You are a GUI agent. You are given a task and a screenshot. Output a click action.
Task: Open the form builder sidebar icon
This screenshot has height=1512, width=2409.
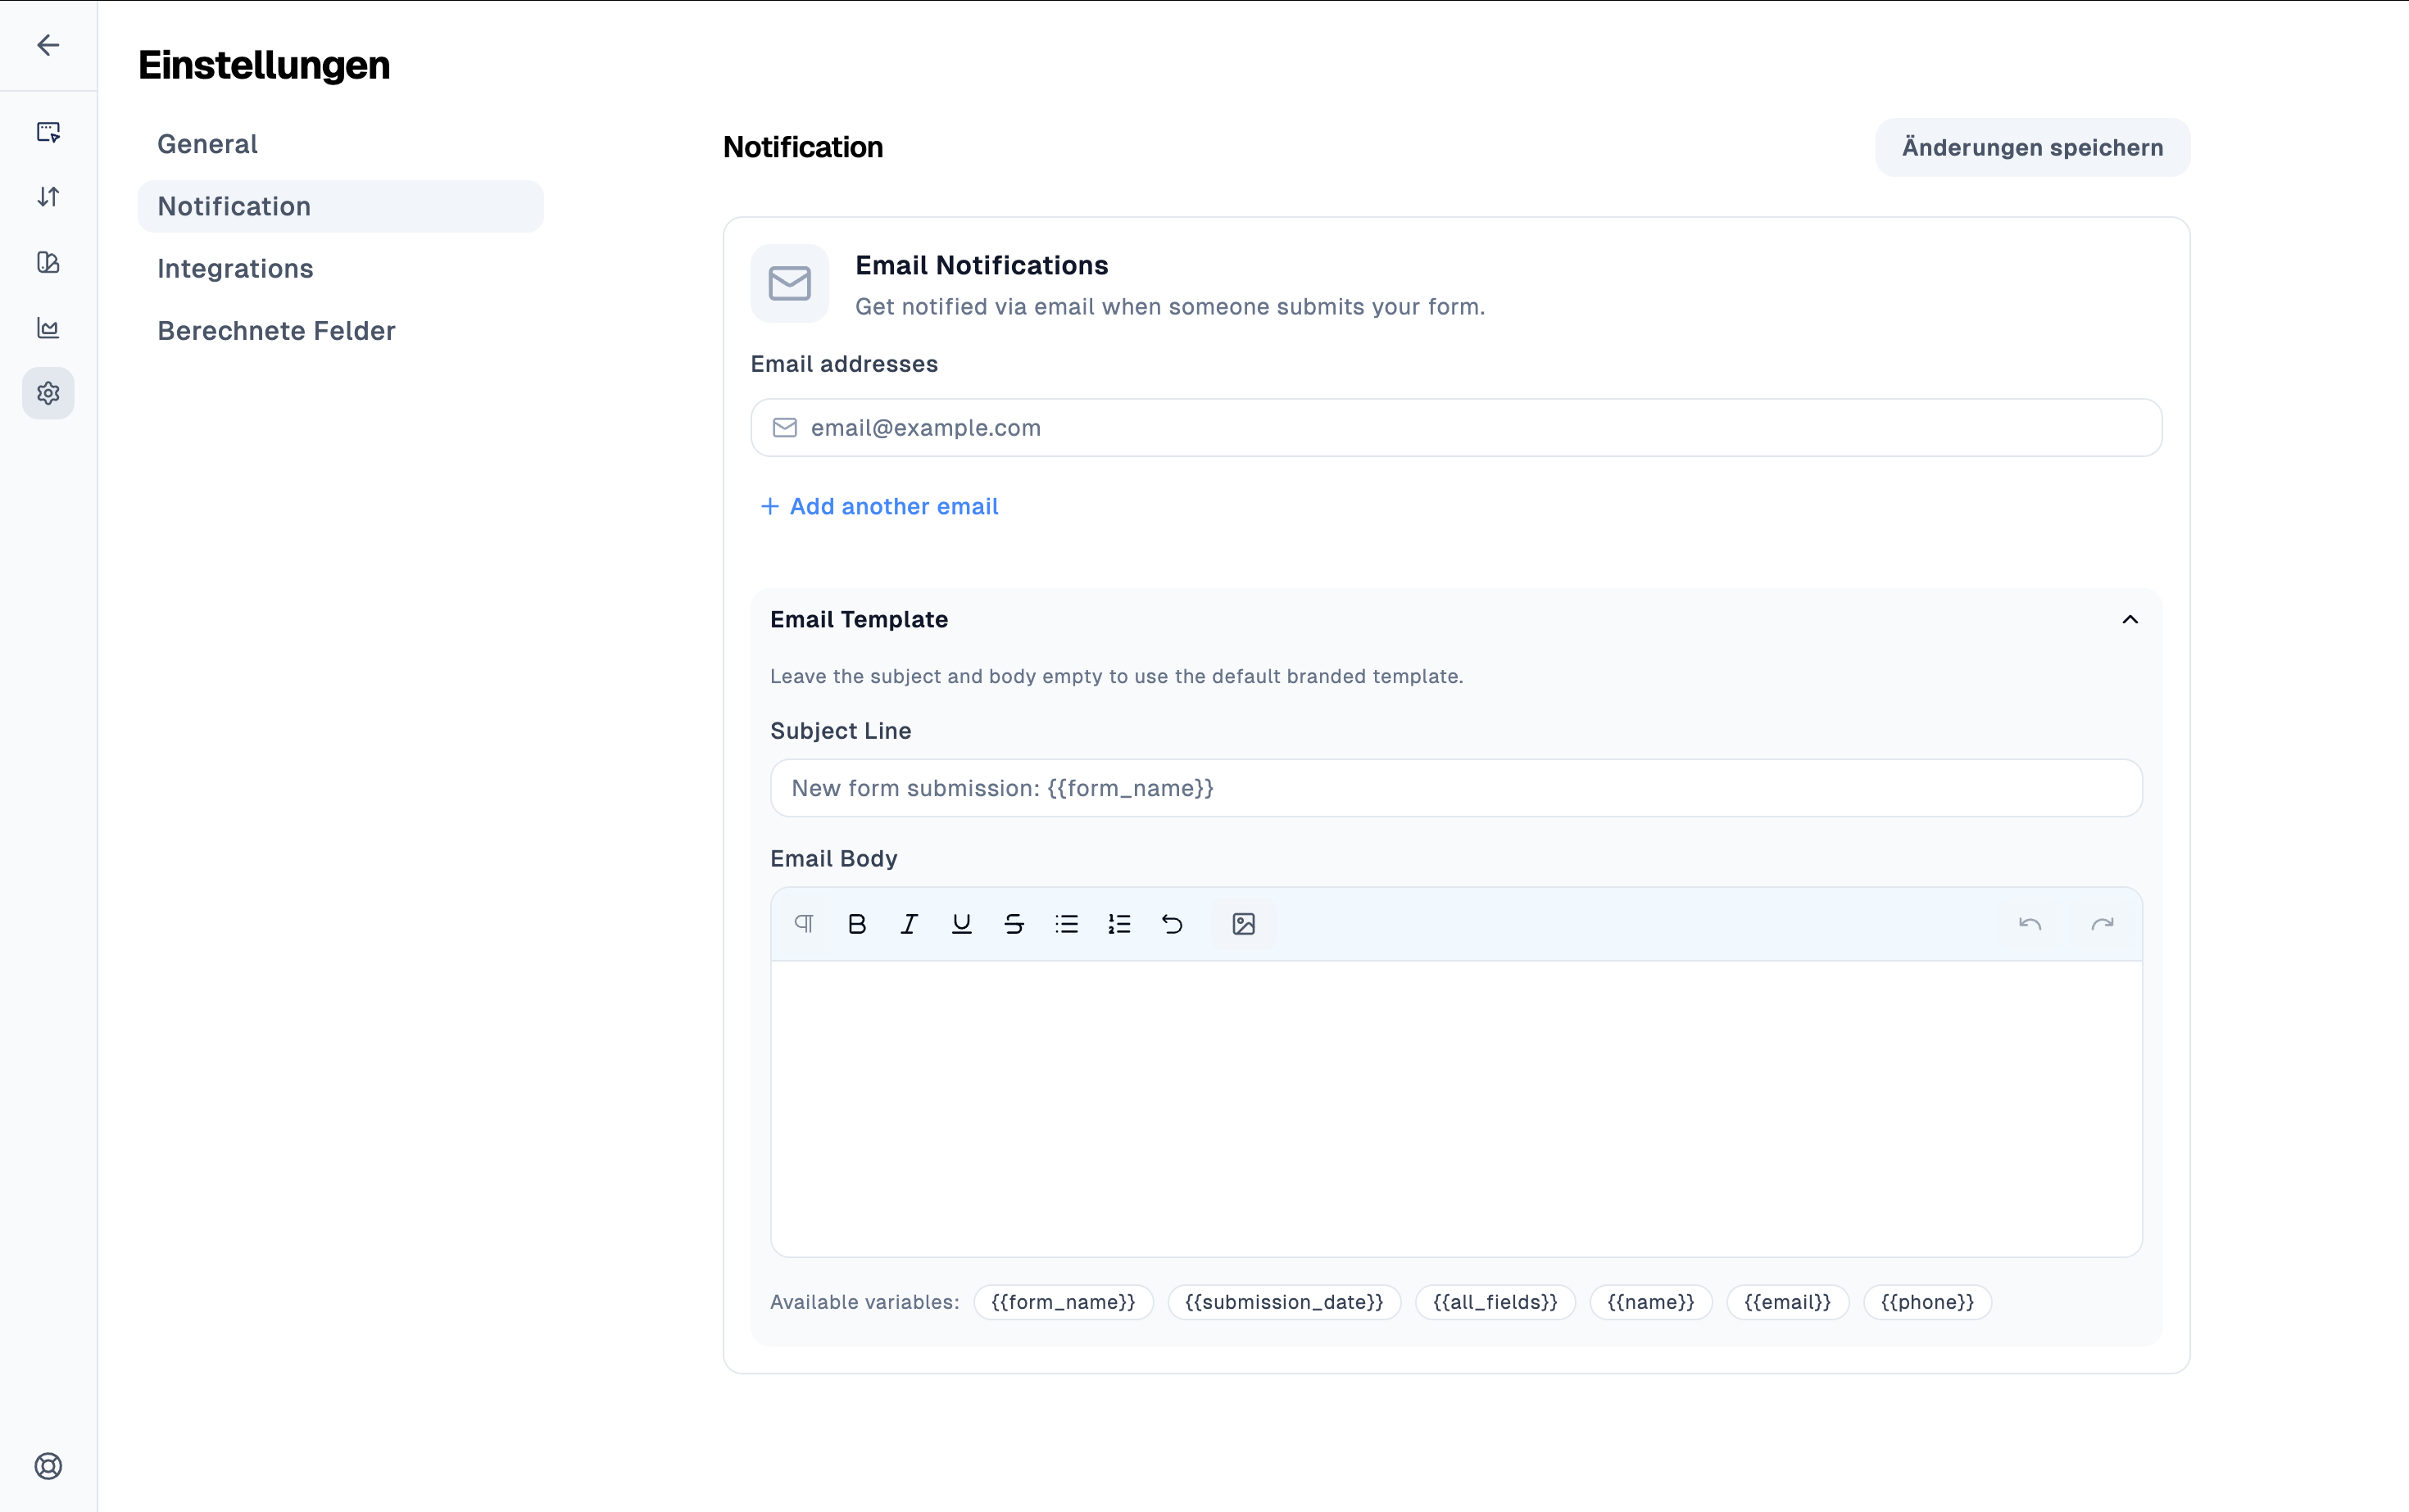48,132
